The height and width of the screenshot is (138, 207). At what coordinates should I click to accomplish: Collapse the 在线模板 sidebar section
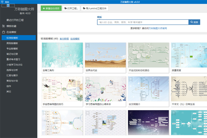[x=3, y=32]
